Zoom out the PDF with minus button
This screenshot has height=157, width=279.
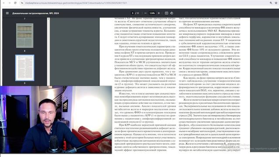[146, 13]
